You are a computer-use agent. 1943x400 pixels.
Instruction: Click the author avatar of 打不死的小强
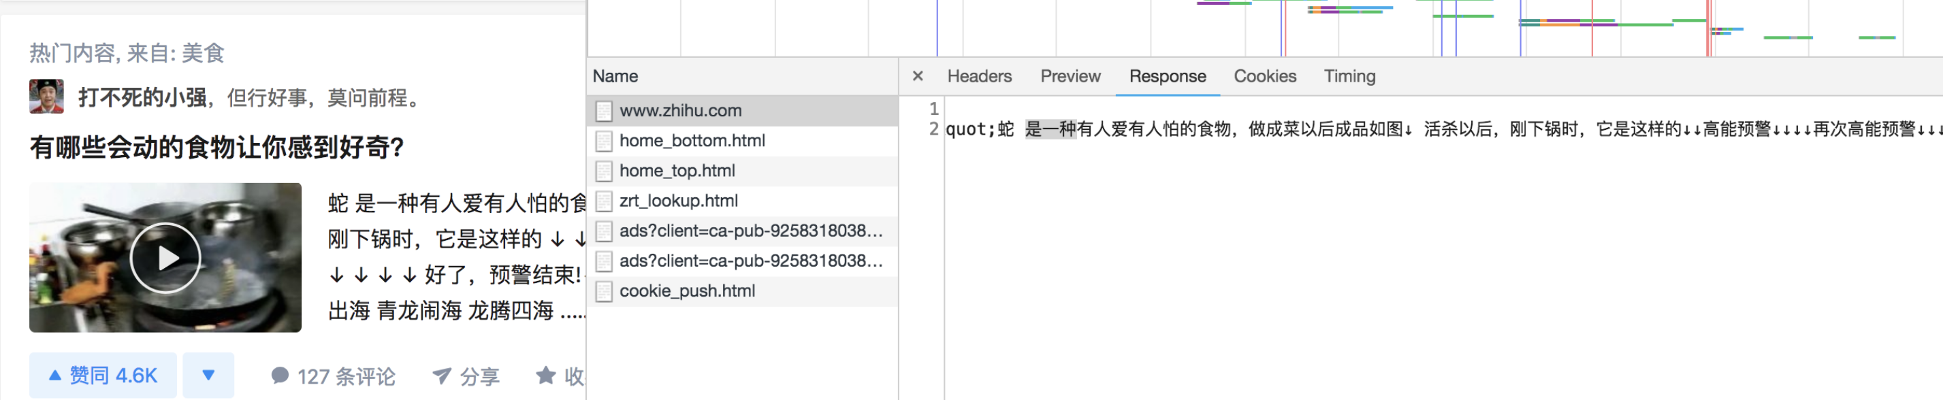46,97
